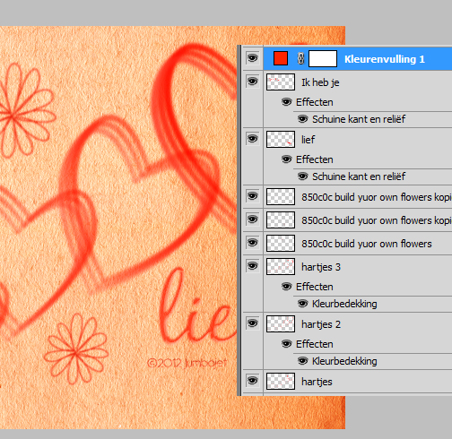This screenshot has width=452, height=439.
Task: Hide the Kleurenvulling 1 layer
Action: tap(252, 58)
